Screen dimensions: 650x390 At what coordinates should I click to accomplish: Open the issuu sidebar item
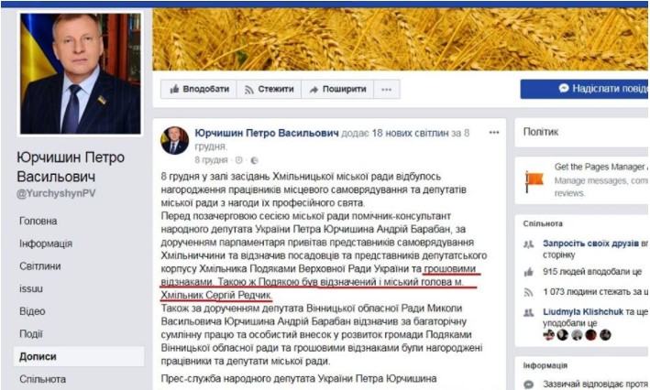click(x=31, y=288)
